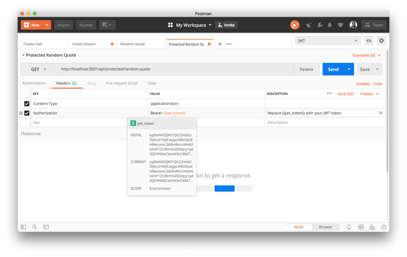Click the orange sync status icon
The width and height of the screenshot is (407, 257).
[x=295, y=25]
